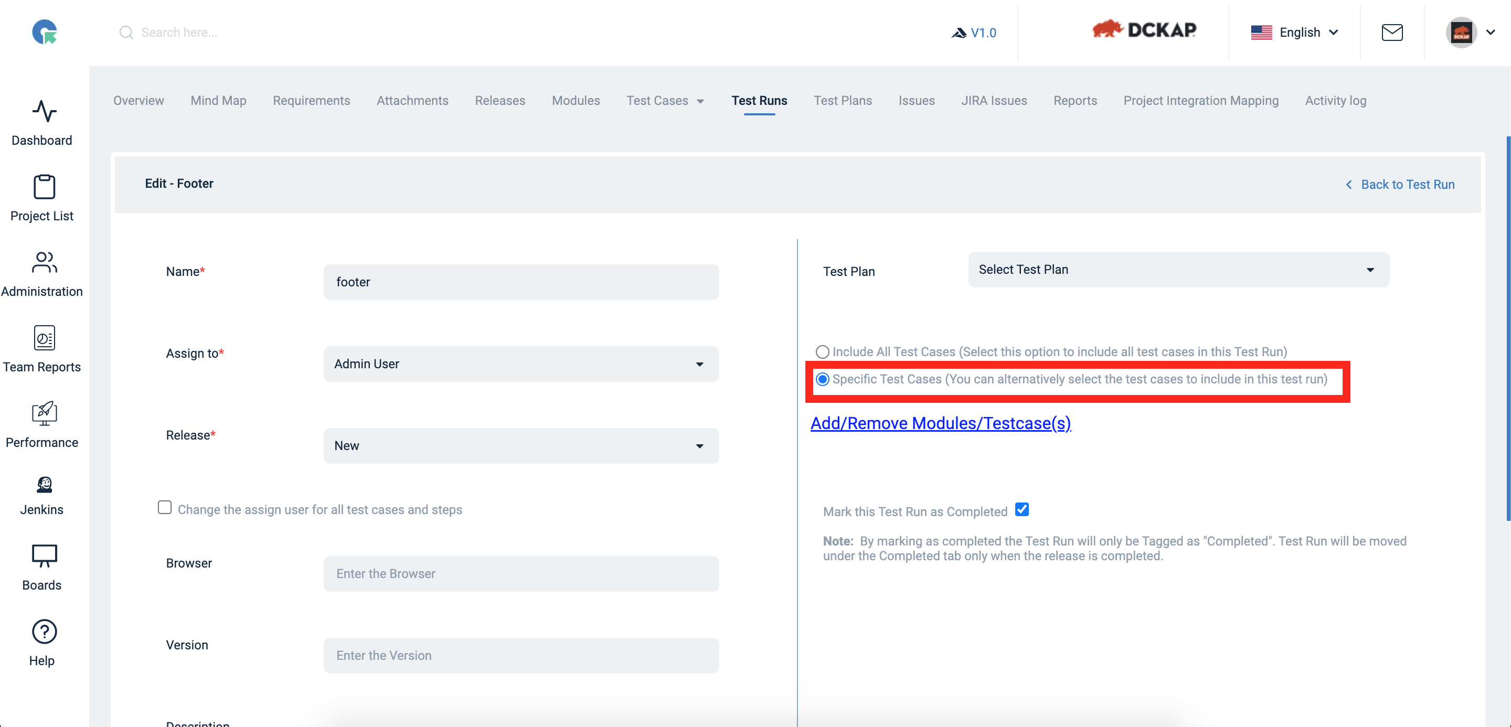Open the Activity log tab

(x=1336, y=101)
